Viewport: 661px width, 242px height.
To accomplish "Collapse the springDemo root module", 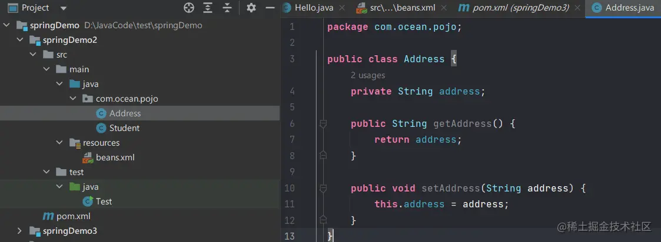I will pyautogui.click(x=6, y=25).
